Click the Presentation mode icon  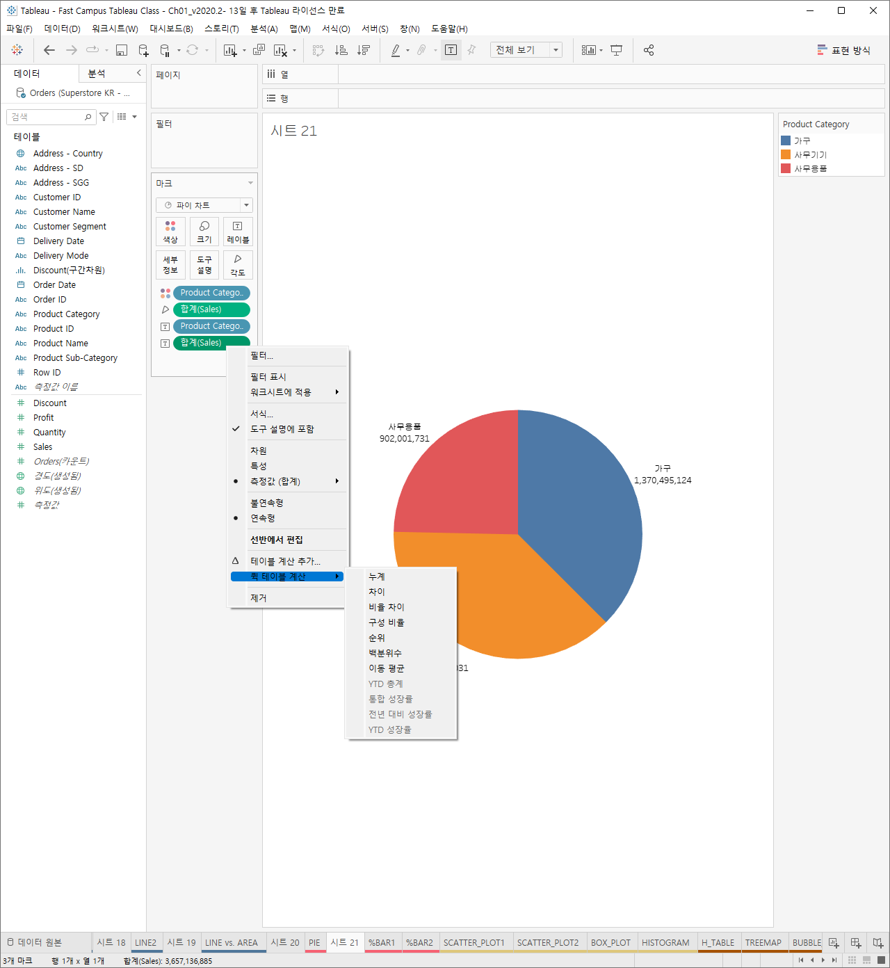pyautogui.click(x=616, y=50)
